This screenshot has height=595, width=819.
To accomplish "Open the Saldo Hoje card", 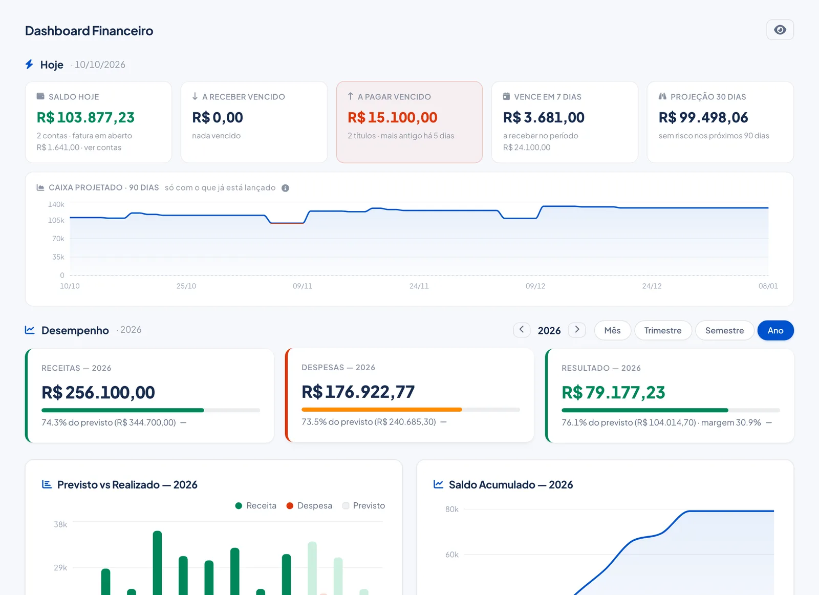I will pos(98,122).
